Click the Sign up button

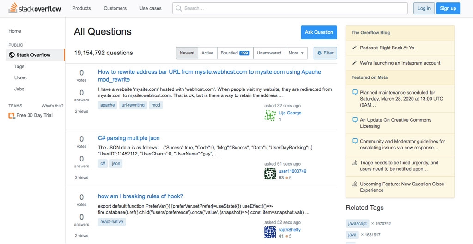(448, 8)
